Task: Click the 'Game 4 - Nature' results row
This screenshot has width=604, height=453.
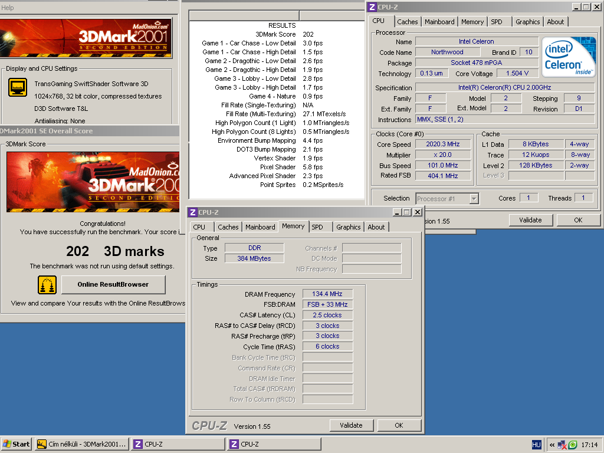Action: tap(277, 96)
